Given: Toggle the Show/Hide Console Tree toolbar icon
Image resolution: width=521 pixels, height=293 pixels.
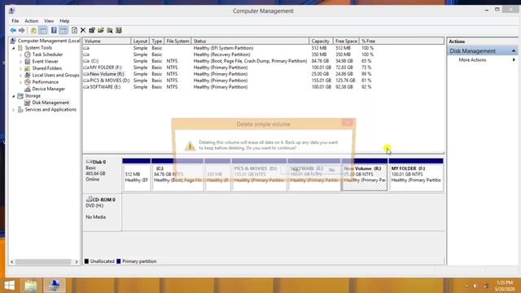Looking at the screenshot, I should (43, 31).
